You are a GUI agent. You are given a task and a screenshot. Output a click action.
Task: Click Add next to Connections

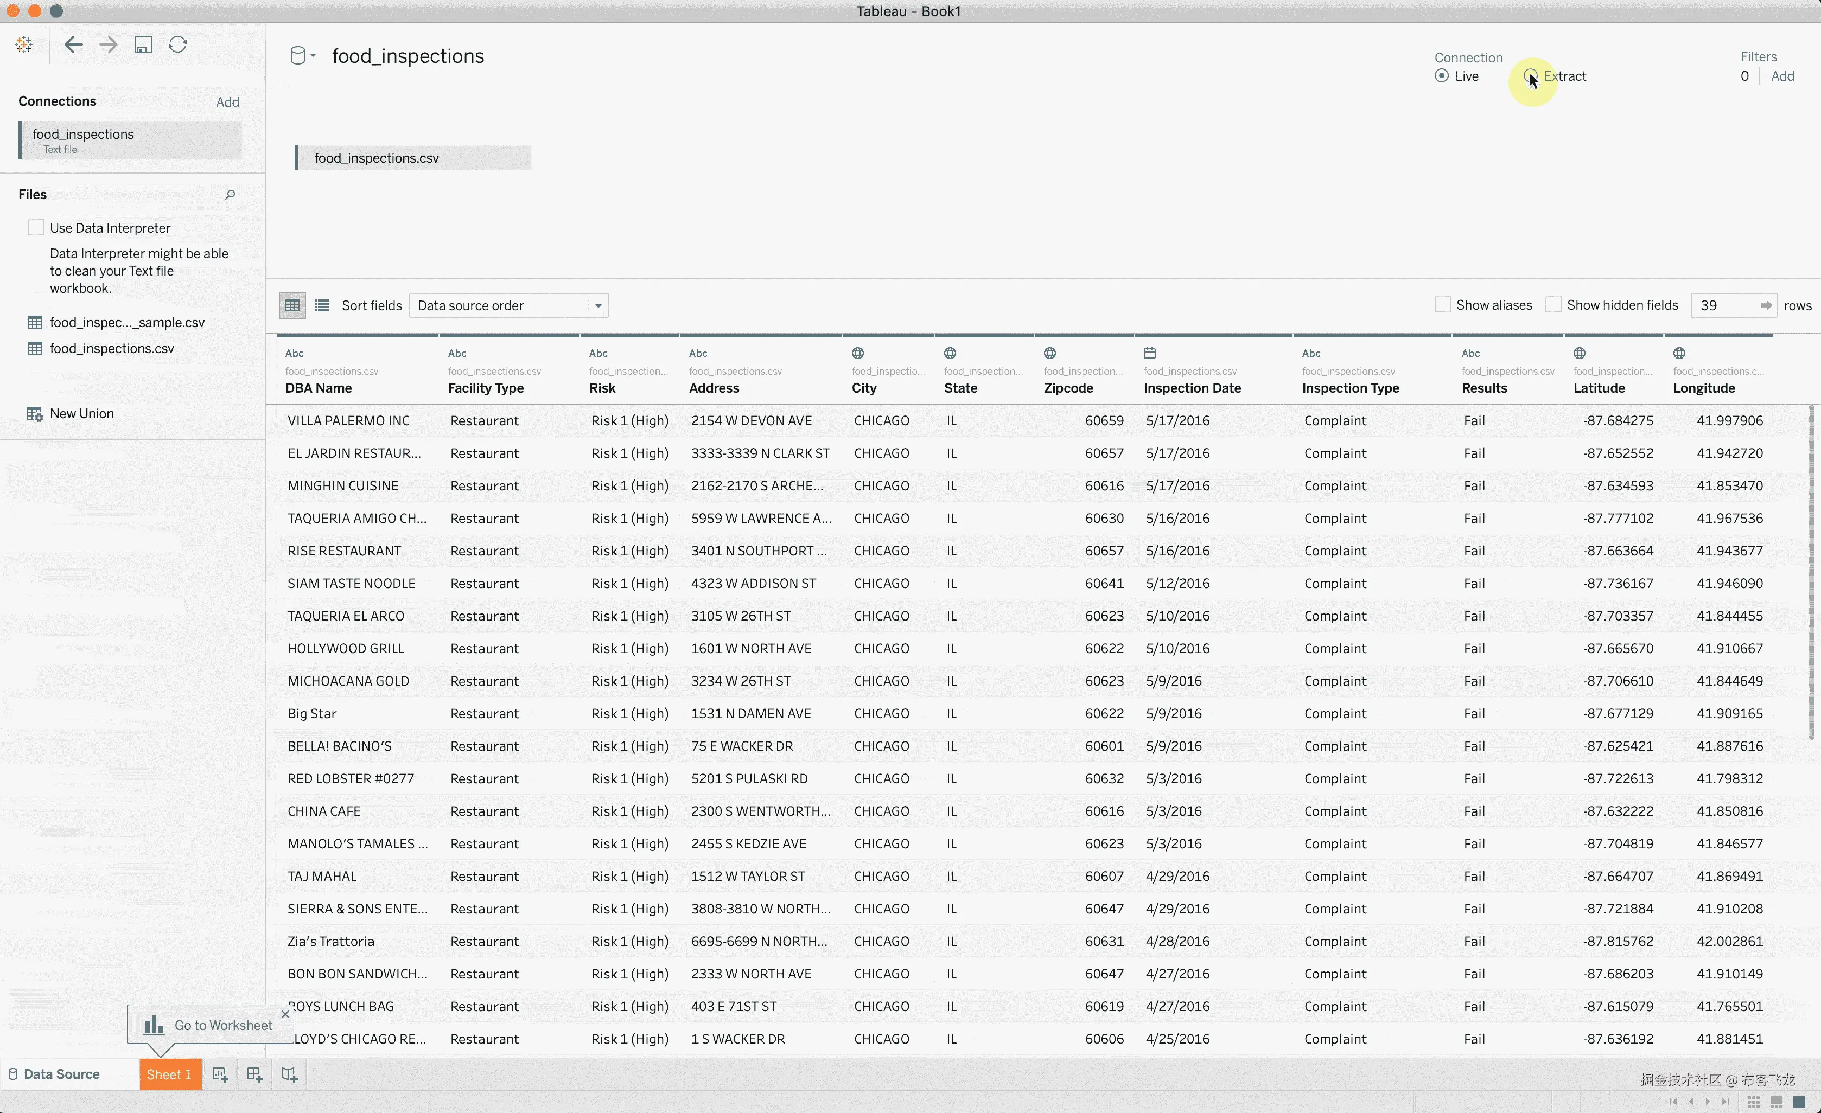(x=227, y=102)
